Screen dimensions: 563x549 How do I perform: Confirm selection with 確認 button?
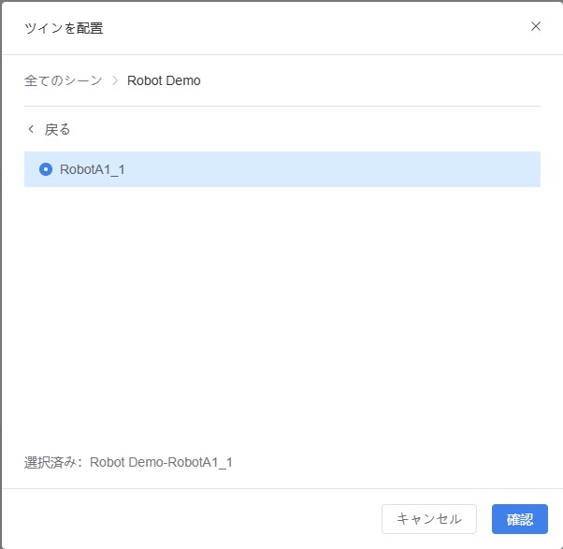click(x=519, y=519)
